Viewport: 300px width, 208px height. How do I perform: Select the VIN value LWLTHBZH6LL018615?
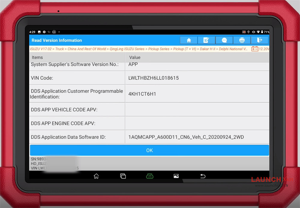[153, 78]
